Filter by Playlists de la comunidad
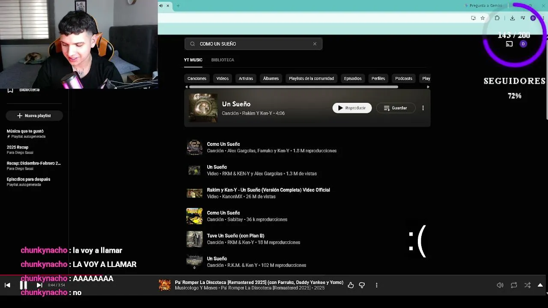 pos(311,78)
